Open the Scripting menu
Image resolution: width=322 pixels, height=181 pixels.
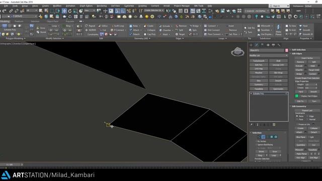click(x=142, y=6)
